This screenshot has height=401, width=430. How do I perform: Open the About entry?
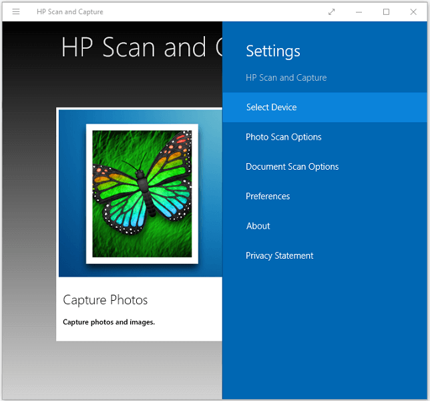click(325, 226)
